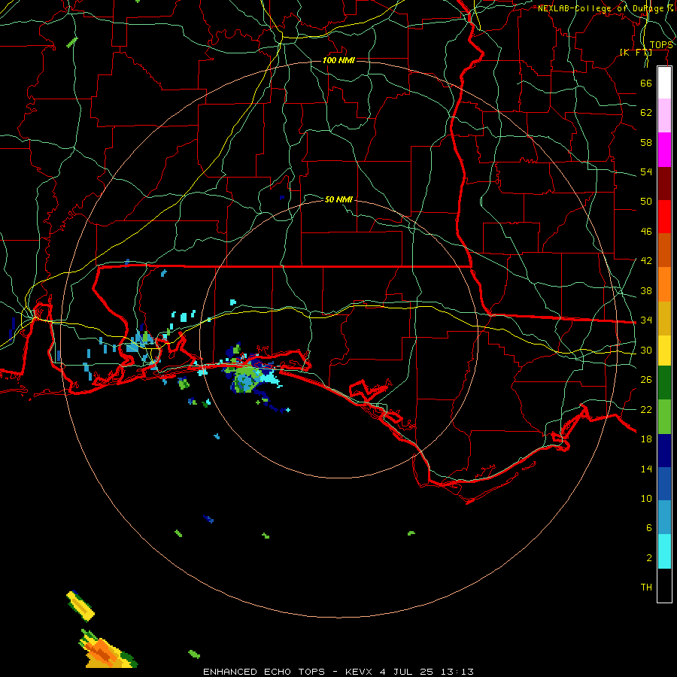The image size is (677, 677).
Task: Click the TOPS legend title
Action: click(661, 45)
